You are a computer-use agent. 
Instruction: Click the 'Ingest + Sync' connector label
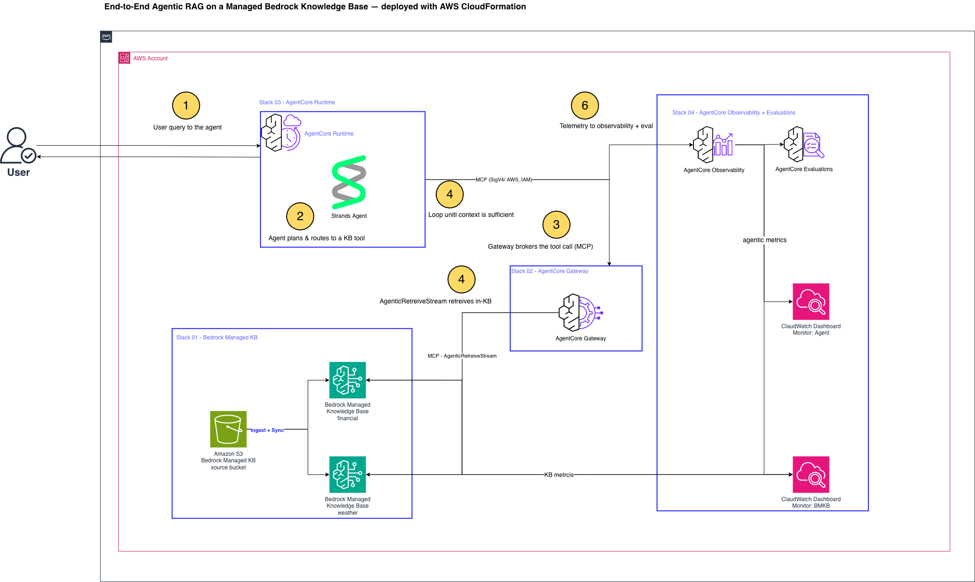(267, 430)
